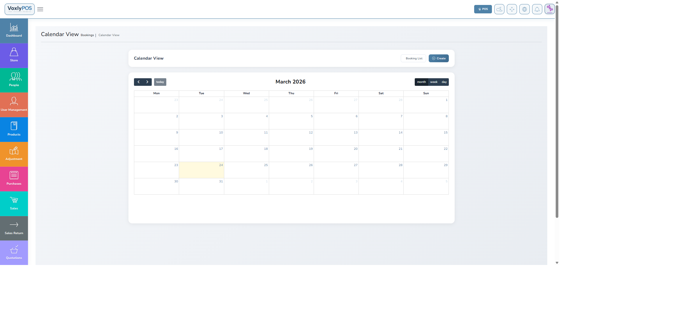Viewport: 699px width, 331px height.
Task: Go to User Management
Action: click(x=14, y=104)
